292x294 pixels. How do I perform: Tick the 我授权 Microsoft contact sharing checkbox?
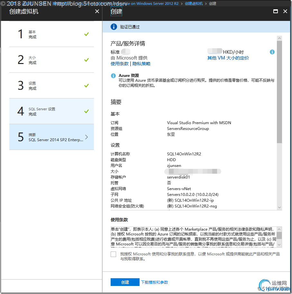point(114,254)
